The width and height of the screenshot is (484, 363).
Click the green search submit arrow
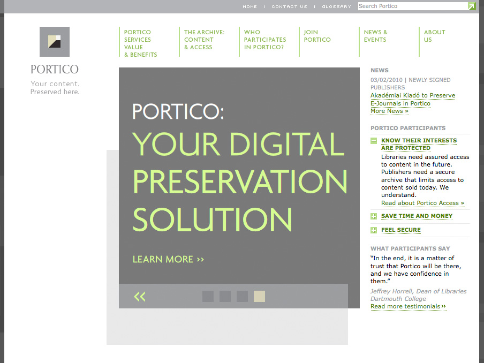472,6
